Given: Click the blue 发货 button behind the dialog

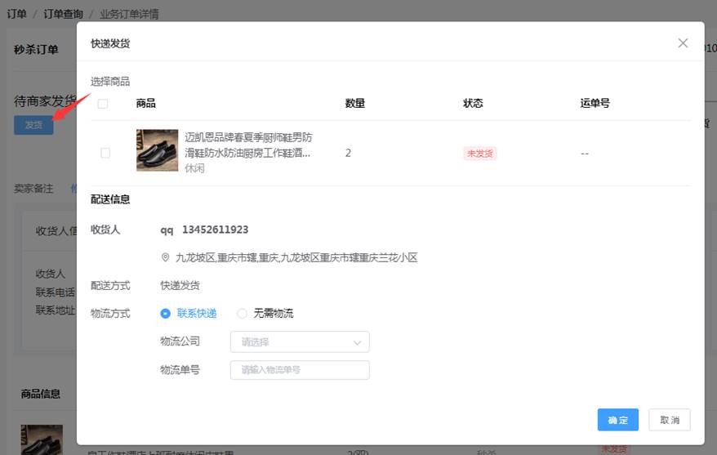Looking at the screenshot, I should pyautogui.click(x=33, y=125).
